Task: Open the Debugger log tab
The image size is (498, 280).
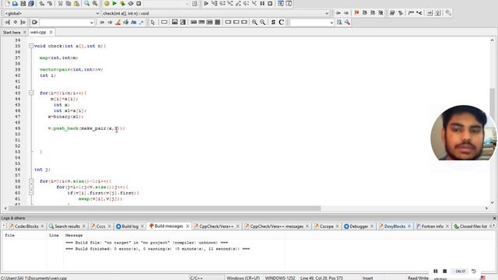Action: coord(359,226)
